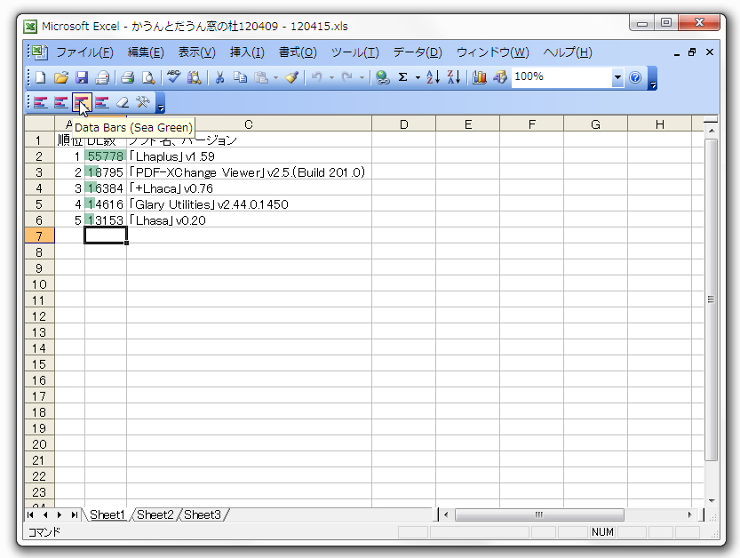Select the eraser icon on the Data Bars toolbar
Screen dimensions: 740x558
(x=122, y=102)
